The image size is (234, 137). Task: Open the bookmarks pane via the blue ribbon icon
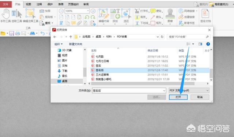coord(61,23)
